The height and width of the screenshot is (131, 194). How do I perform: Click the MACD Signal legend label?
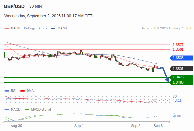click(41, 110)
